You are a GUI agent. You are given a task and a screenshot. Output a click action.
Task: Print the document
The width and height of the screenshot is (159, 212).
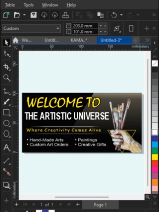(65, 15)
